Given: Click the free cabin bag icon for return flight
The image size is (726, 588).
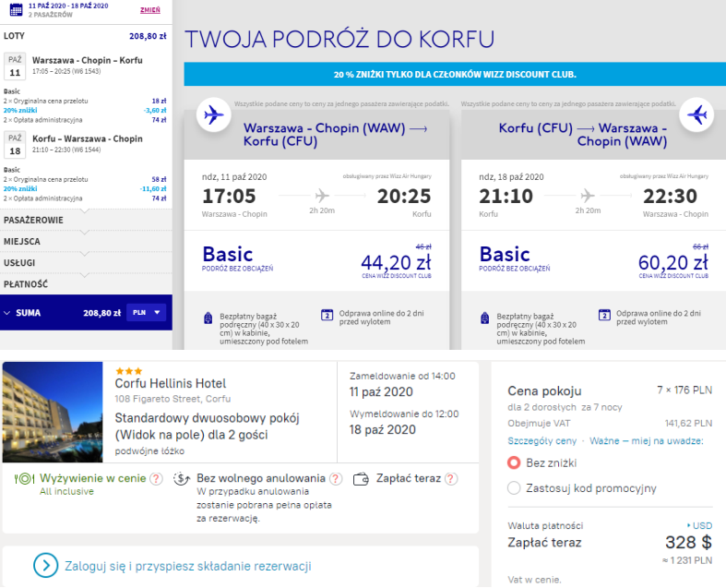Looking at the screenshot, I should click(x=485, y=318).
